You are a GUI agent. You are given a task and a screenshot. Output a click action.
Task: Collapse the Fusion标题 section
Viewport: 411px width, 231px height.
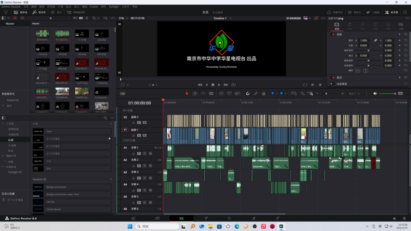(x=111, y=179)
